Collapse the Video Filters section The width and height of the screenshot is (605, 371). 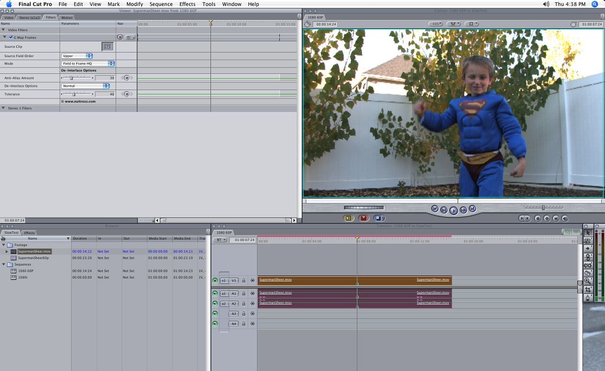tap(4, 30)
